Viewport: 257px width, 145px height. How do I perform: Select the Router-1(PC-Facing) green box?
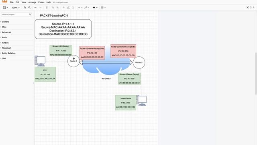pos(61,51)
